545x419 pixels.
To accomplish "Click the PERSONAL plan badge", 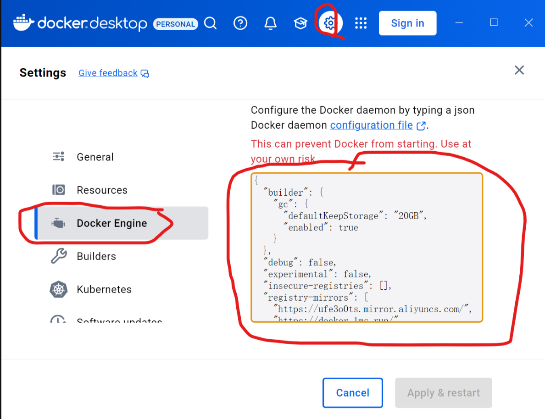I will click(x=176, y=24).
